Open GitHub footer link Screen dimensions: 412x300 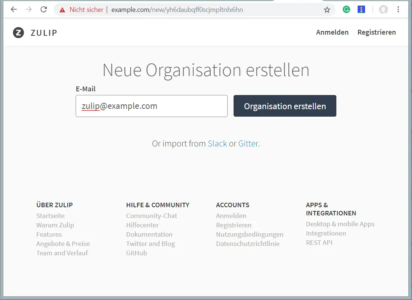(x=137, y=253)
